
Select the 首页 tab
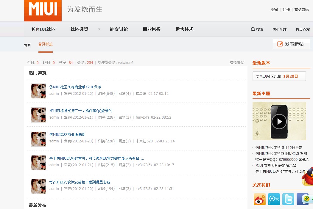[27, 45]
